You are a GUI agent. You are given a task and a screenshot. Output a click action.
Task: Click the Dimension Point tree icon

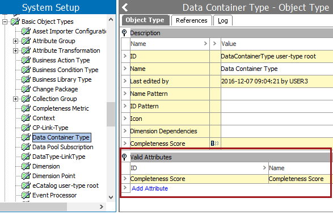click(26, 176)
